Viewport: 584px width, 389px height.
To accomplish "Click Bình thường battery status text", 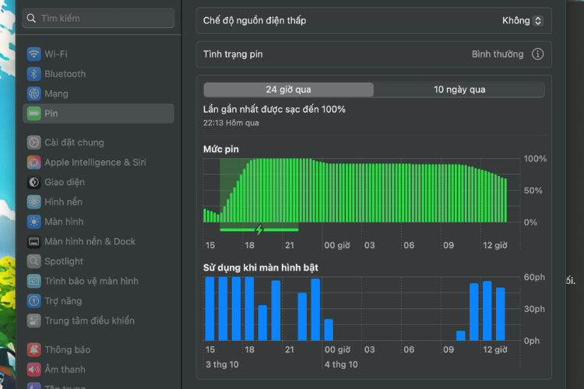I will (x=498, y=54).
